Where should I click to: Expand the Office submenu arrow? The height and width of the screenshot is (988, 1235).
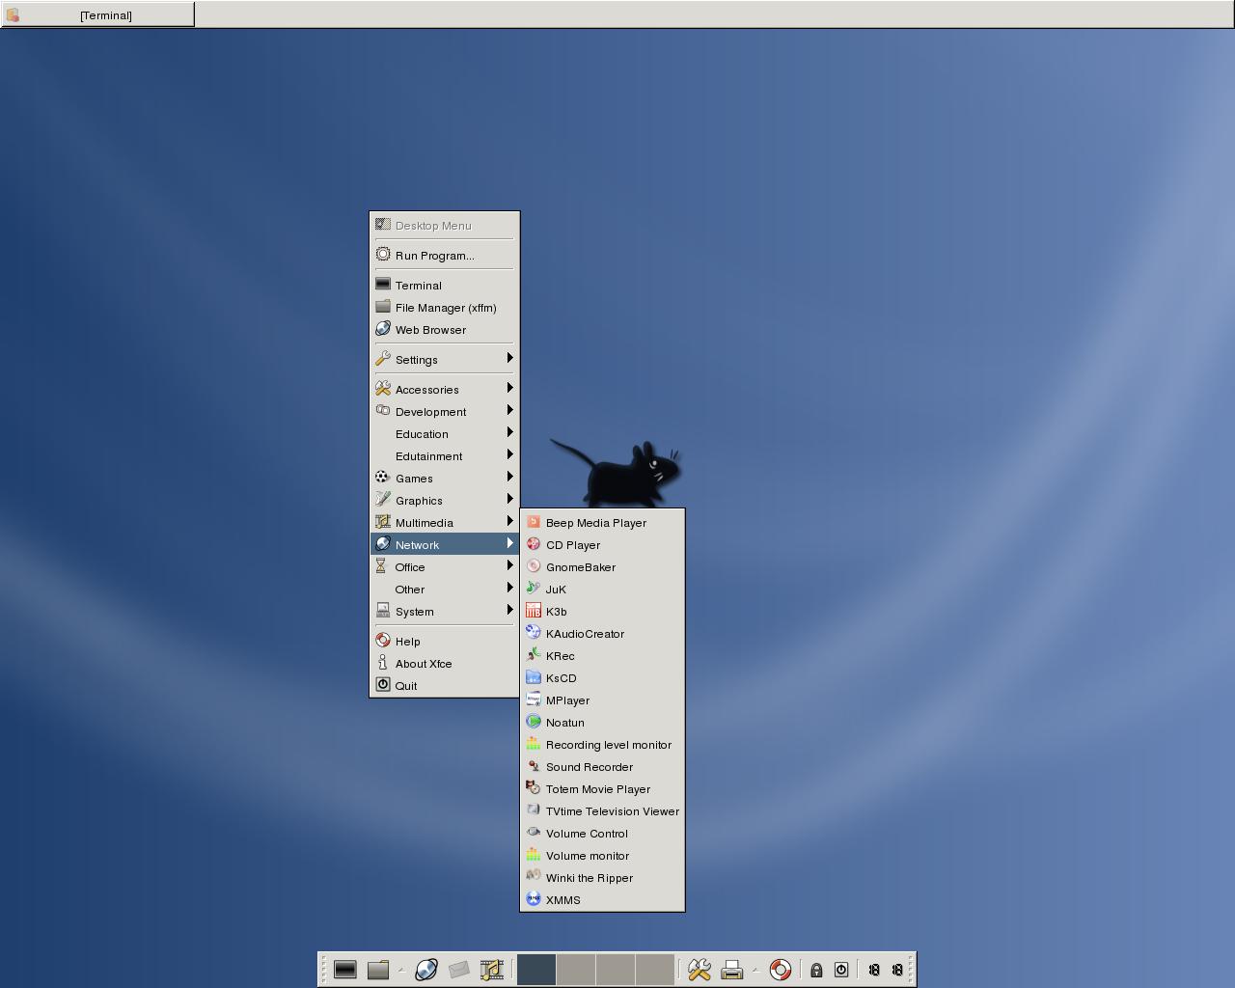pos(509,565)
